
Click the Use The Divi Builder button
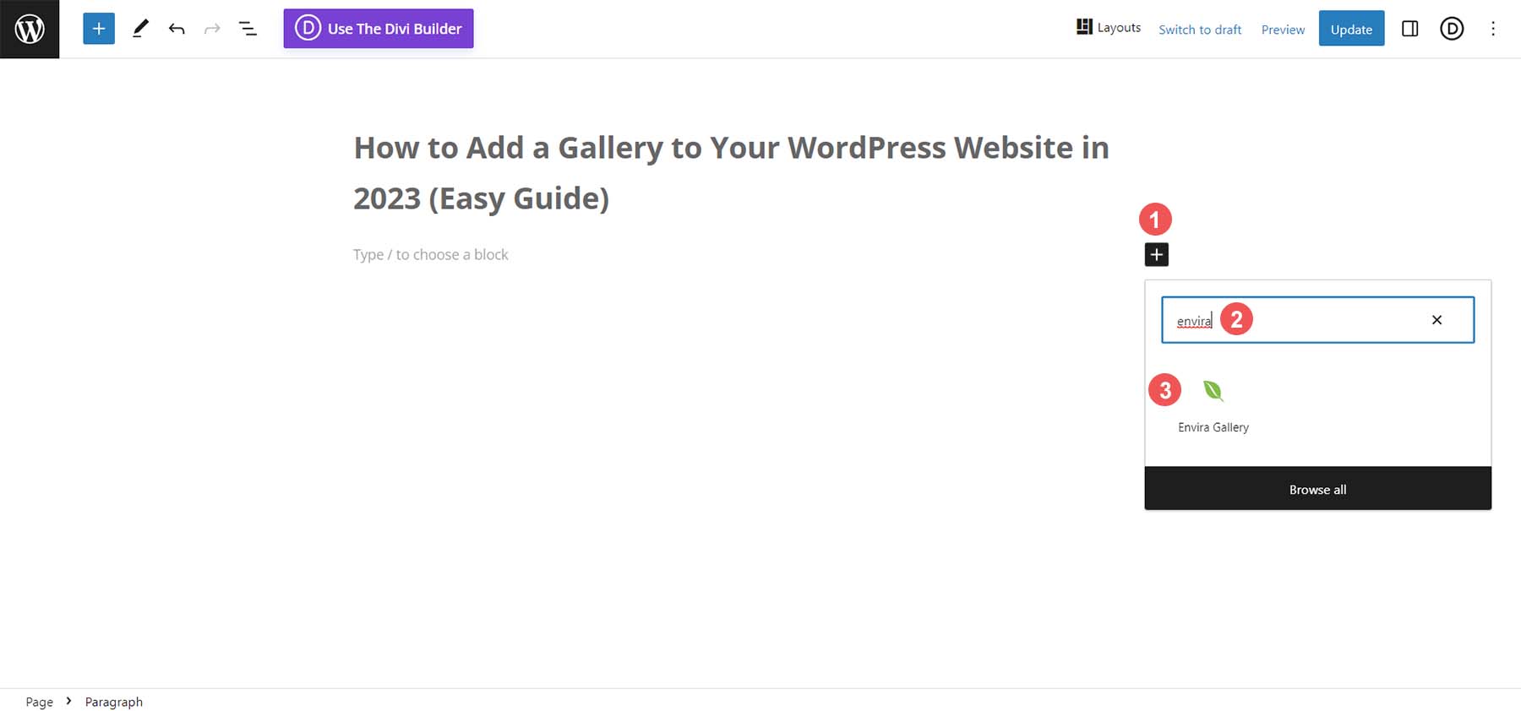tap(378, 28)
